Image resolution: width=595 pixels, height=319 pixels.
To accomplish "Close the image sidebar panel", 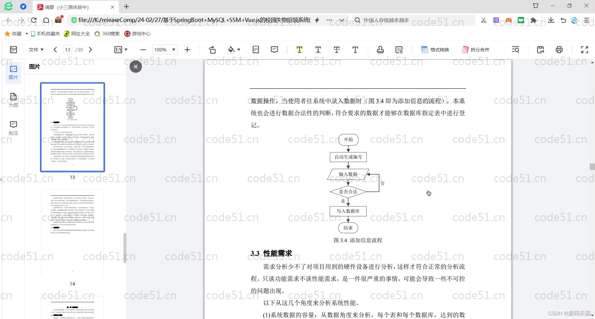I will pyautogui.click(x=136, y=66).
